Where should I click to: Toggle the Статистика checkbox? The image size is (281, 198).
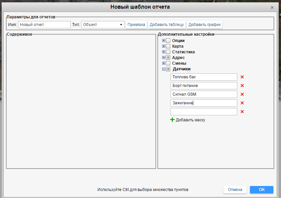click(168, 52)
